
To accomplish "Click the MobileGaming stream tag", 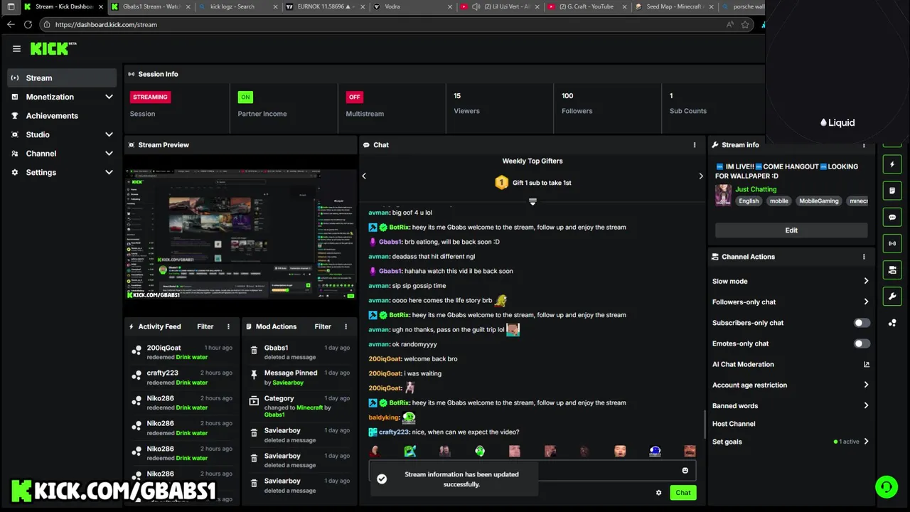I will (818, 201).
